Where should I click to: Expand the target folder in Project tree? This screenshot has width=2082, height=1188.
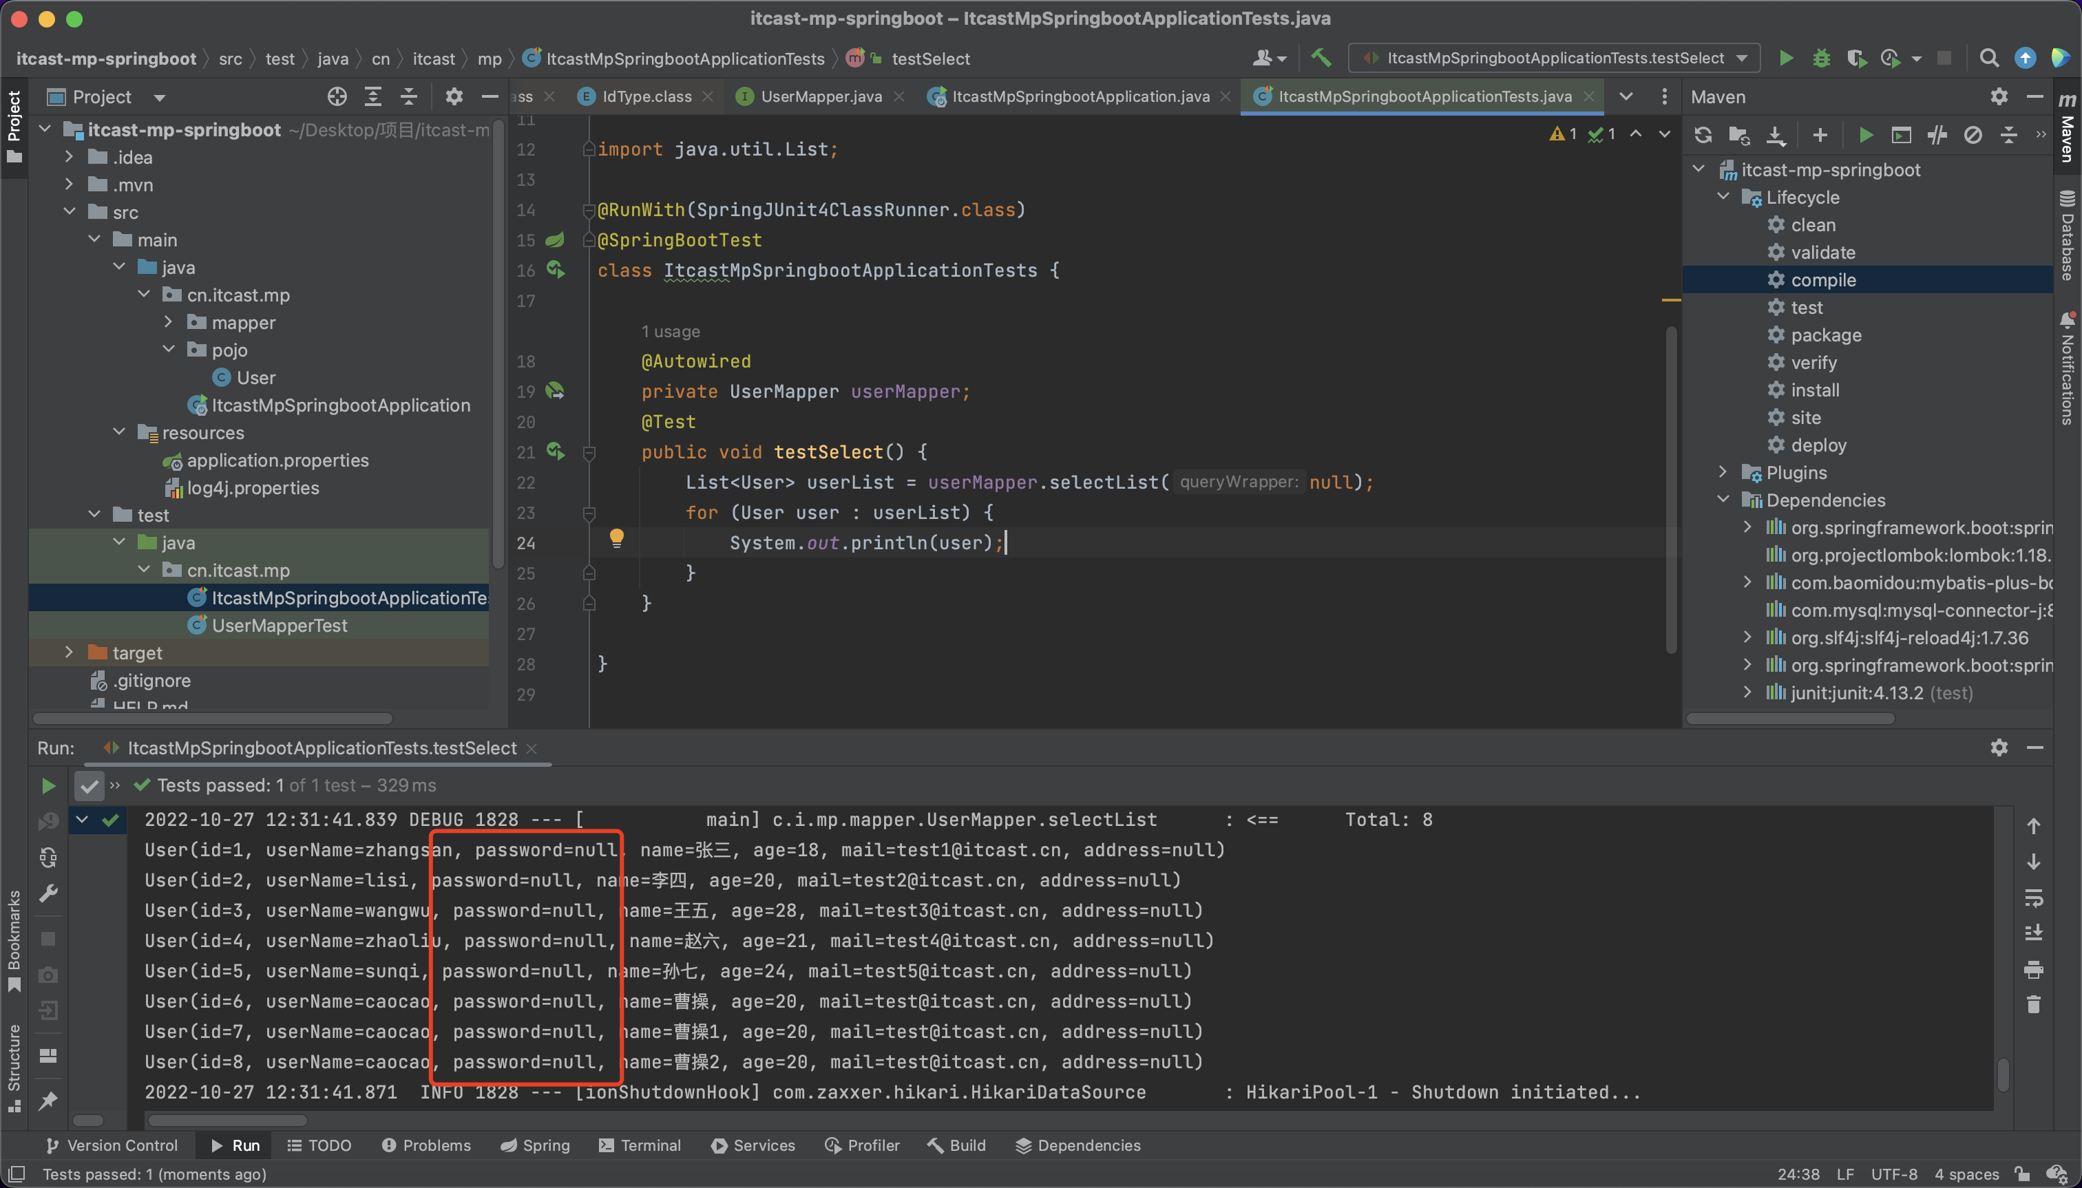pyautogui.click(x=70, y=653)
